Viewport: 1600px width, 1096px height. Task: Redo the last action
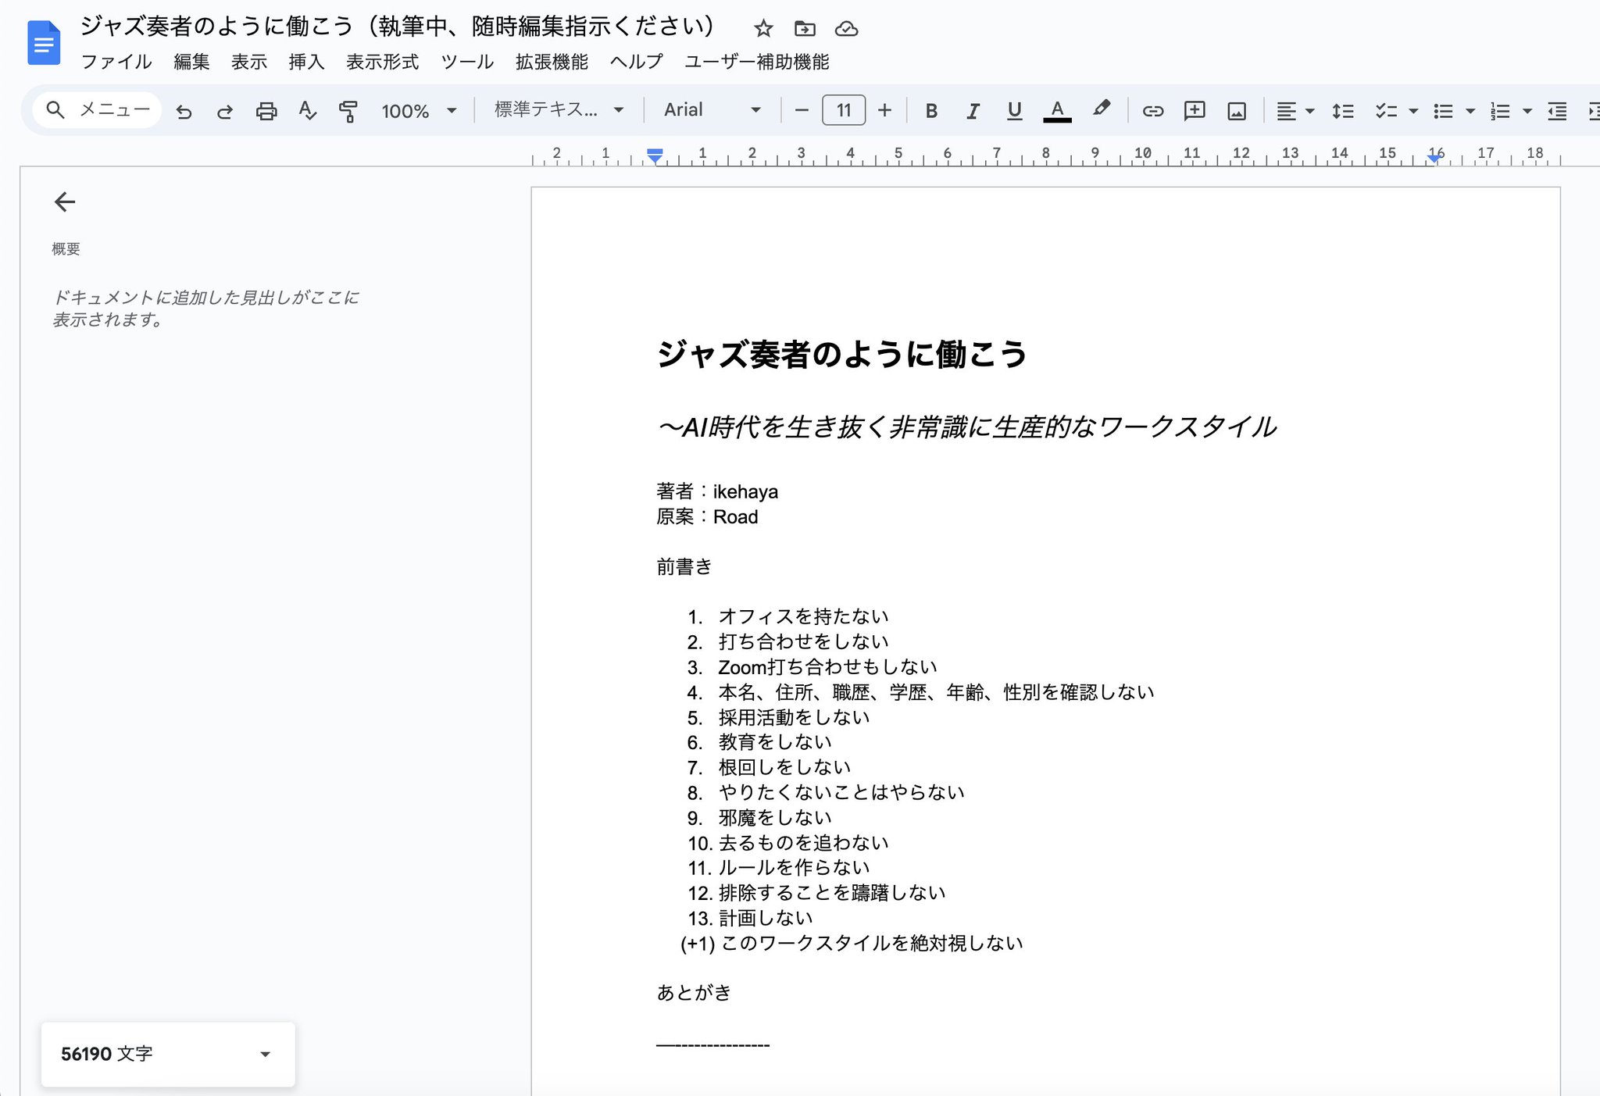click(225, 111)
